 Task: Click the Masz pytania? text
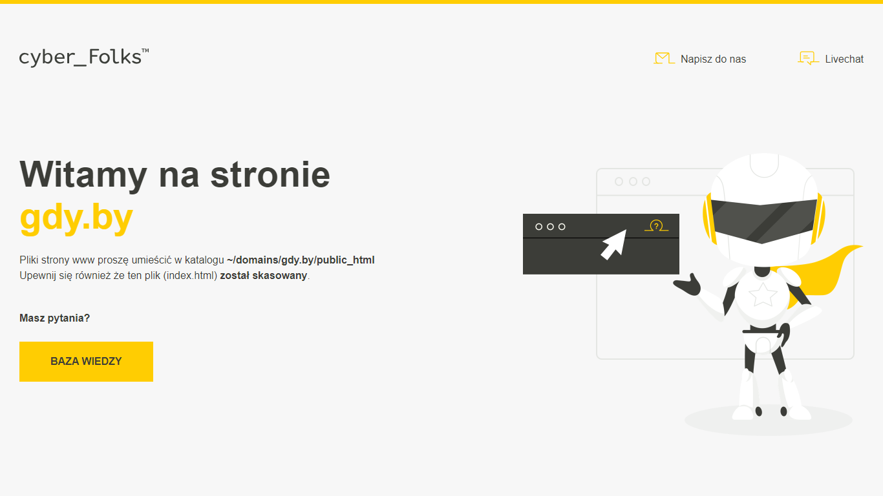click(55, 318)
